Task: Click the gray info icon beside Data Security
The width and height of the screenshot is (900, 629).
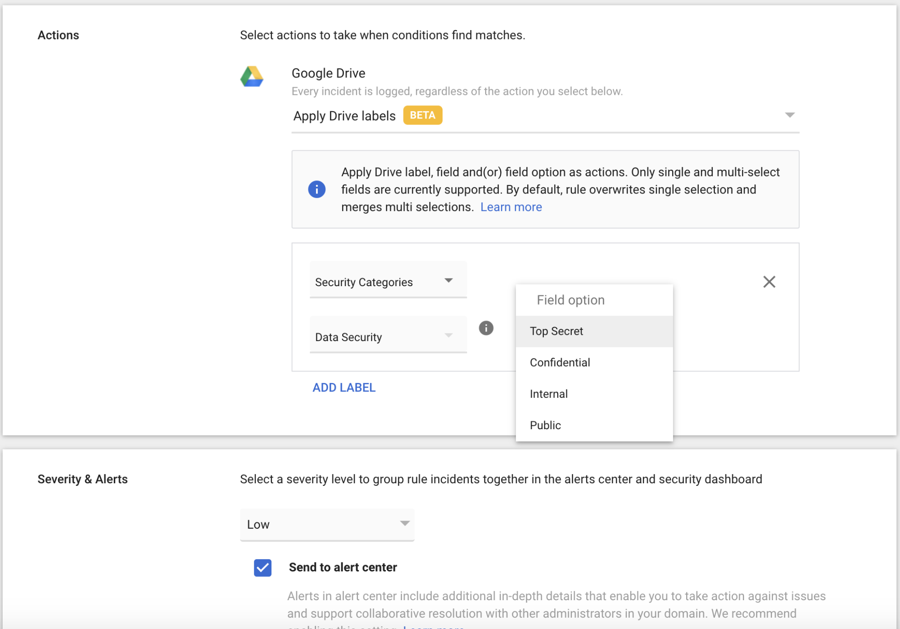Action: (486, 328)
